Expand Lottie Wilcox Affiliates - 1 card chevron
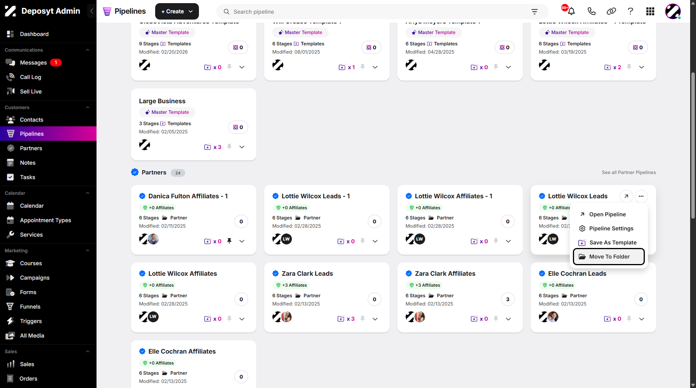Viewport: 696px width, 388px height. [x=508, y=241]
